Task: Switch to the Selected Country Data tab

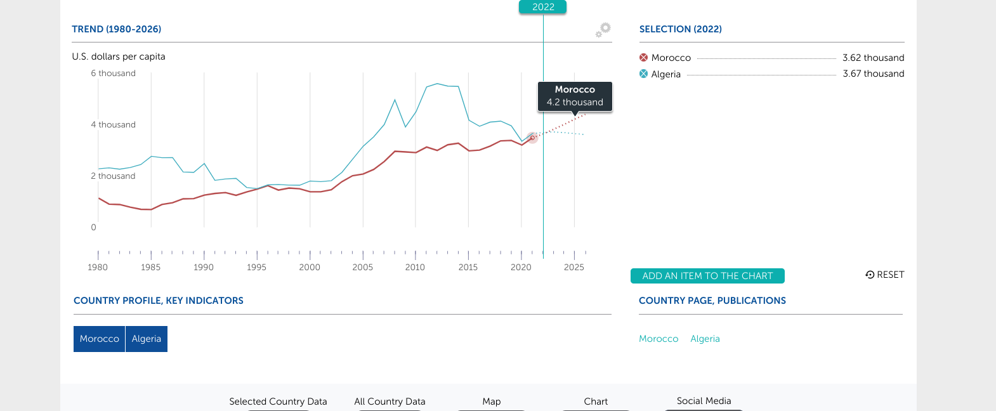Action: 278,401
